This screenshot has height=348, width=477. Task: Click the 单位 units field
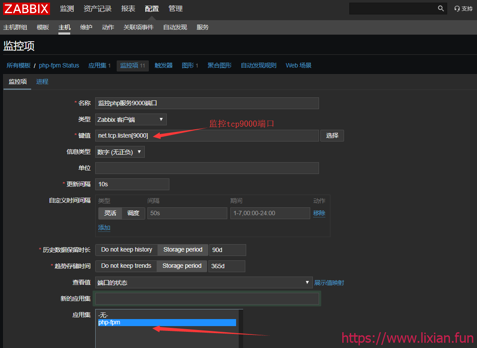(207, 168)
